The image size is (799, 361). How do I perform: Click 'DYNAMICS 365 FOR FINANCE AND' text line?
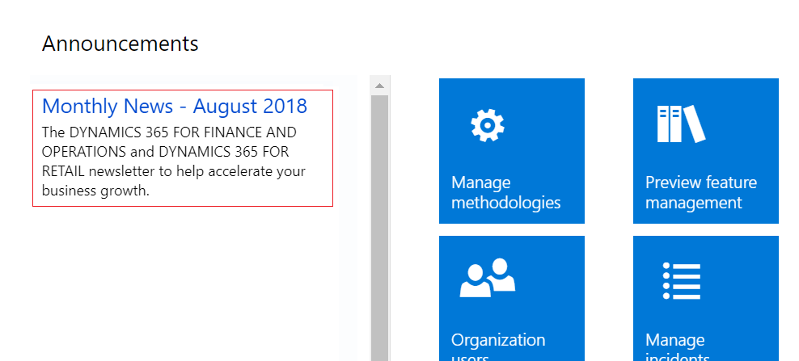169,132
